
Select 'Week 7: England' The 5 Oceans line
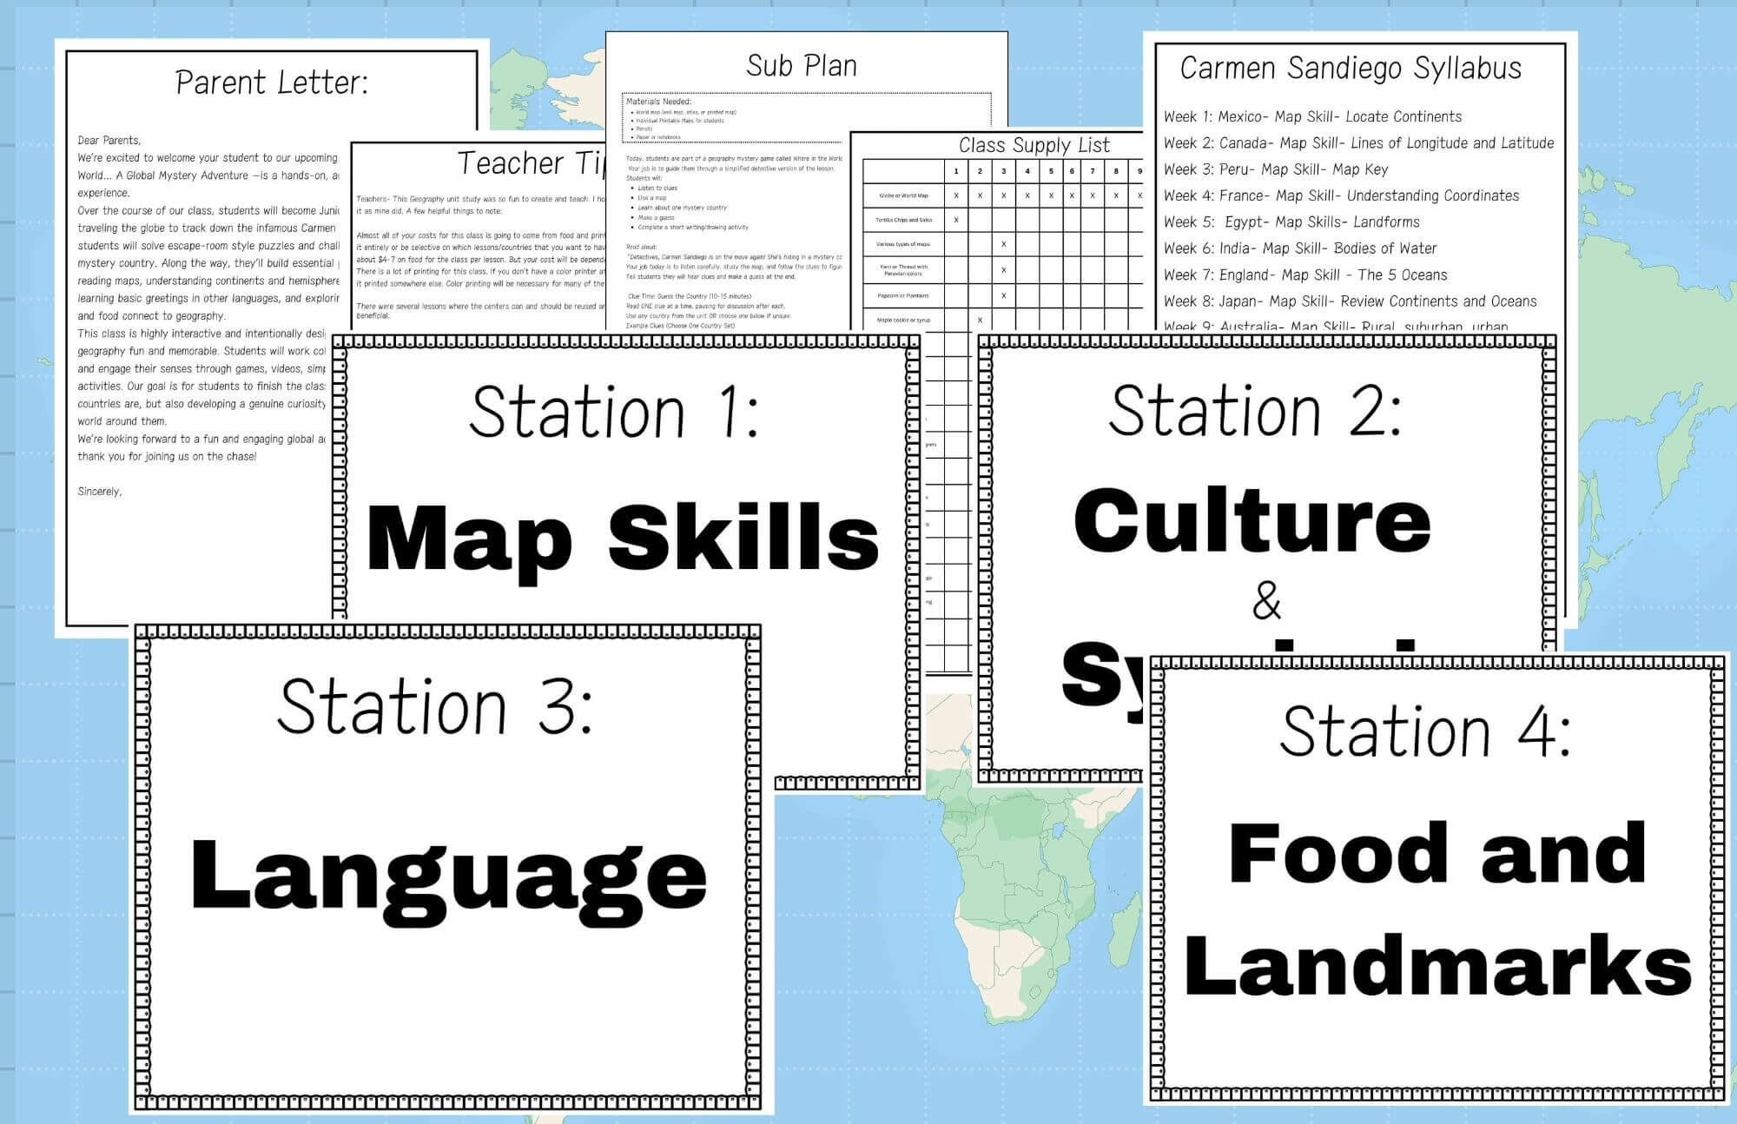click(x=1305, y=274)
